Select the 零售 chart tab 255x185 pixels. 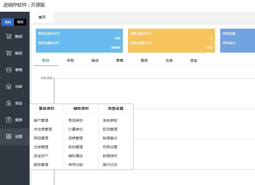[x=120, y=60]
